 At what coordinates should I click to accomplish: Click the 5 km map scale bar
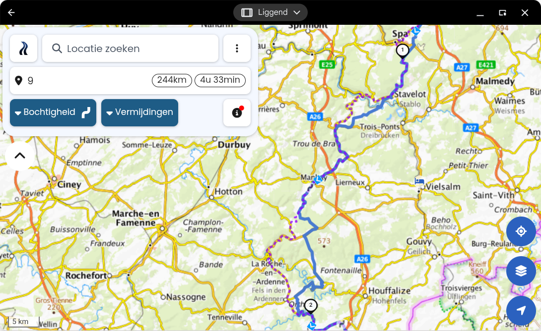[23, 322]
